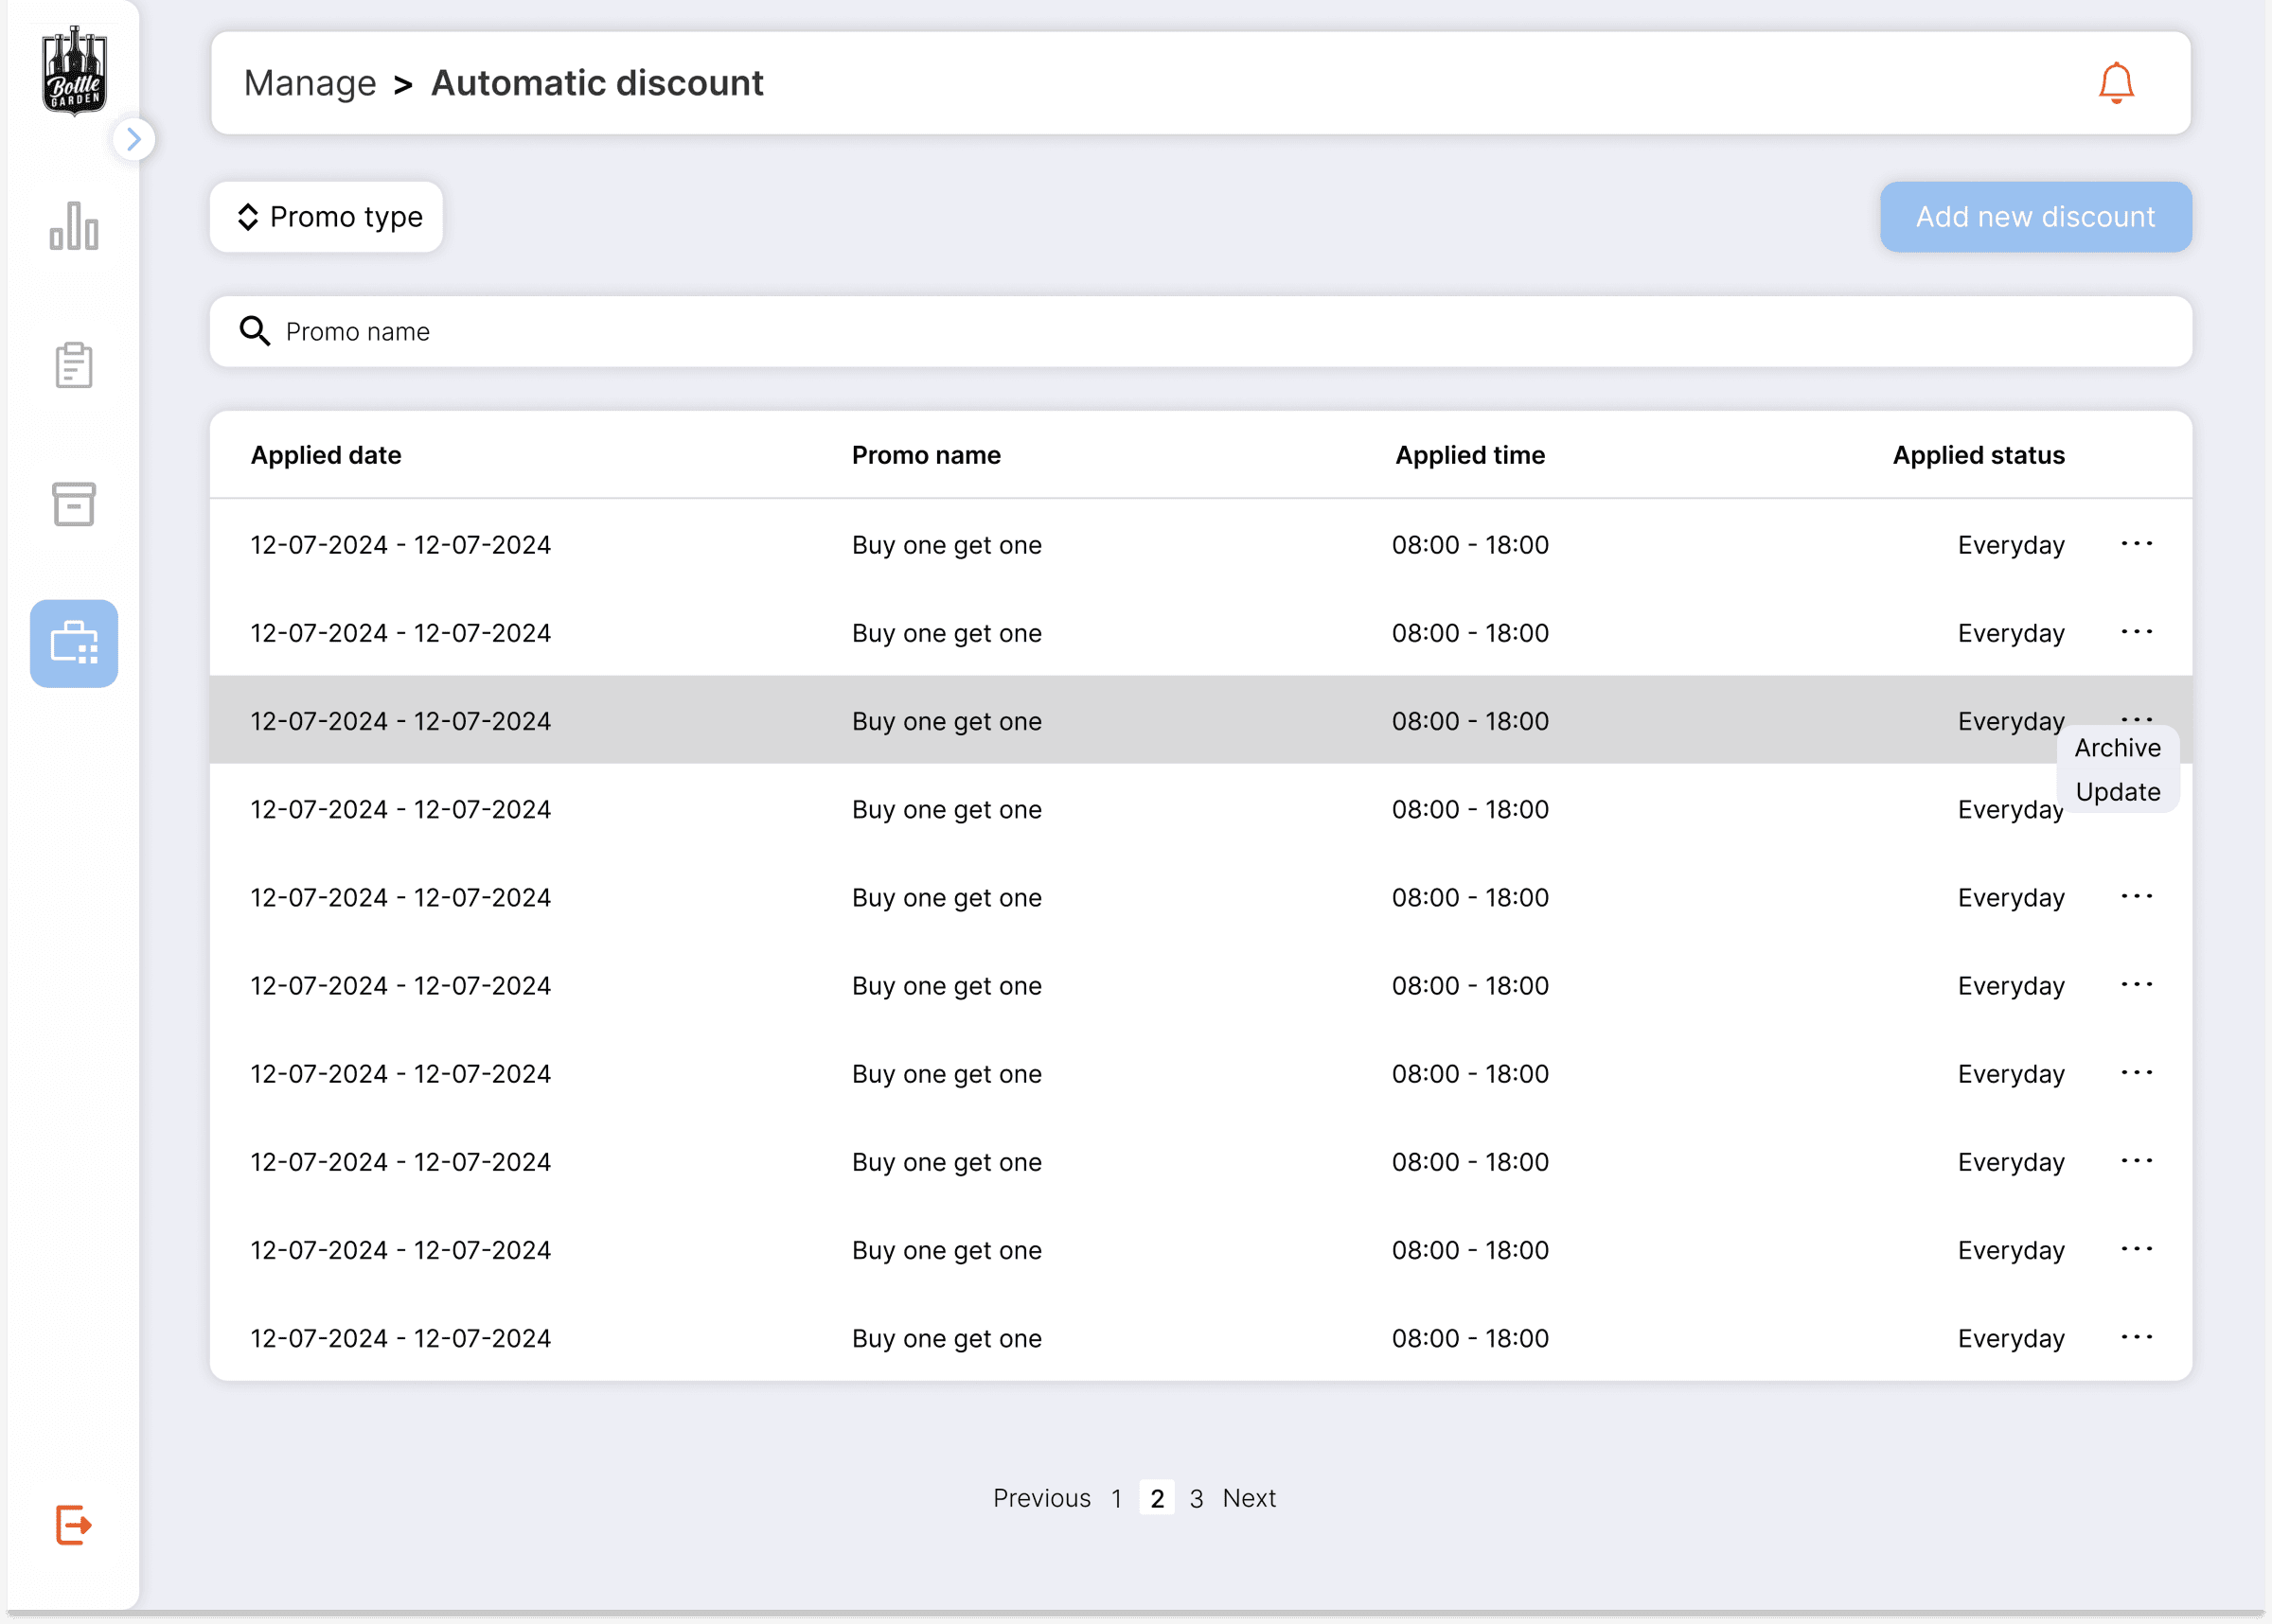
Task: Click 'Buy one get one' in the highlighted row
Action: point(946,721)
